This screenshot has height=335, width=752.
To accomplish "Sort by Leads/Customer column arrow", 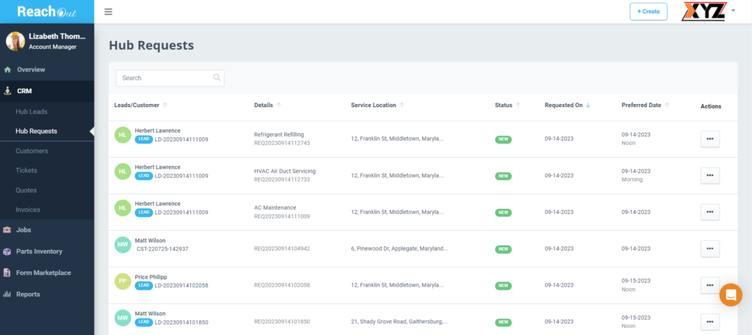I will click(x=165, y=106).
